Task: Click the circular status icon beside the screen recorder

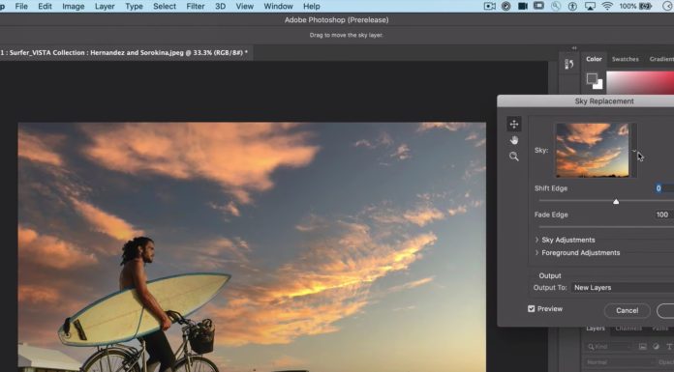Action: [x=505, y=6]
